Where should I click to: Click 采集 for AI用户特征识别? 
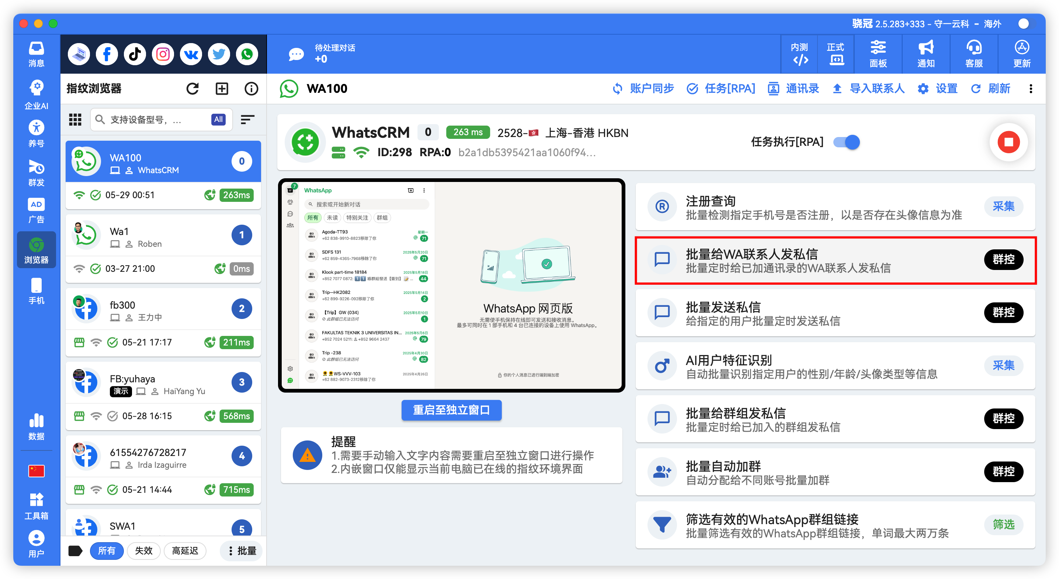tap(1003, 365)
